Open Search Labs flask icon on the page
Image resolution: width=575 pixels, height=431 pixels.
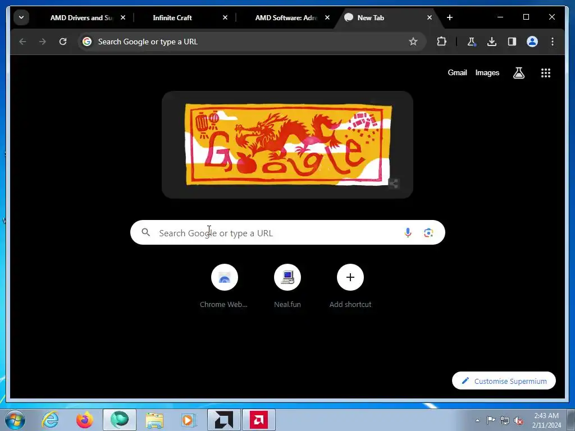[x=518, y=73]
